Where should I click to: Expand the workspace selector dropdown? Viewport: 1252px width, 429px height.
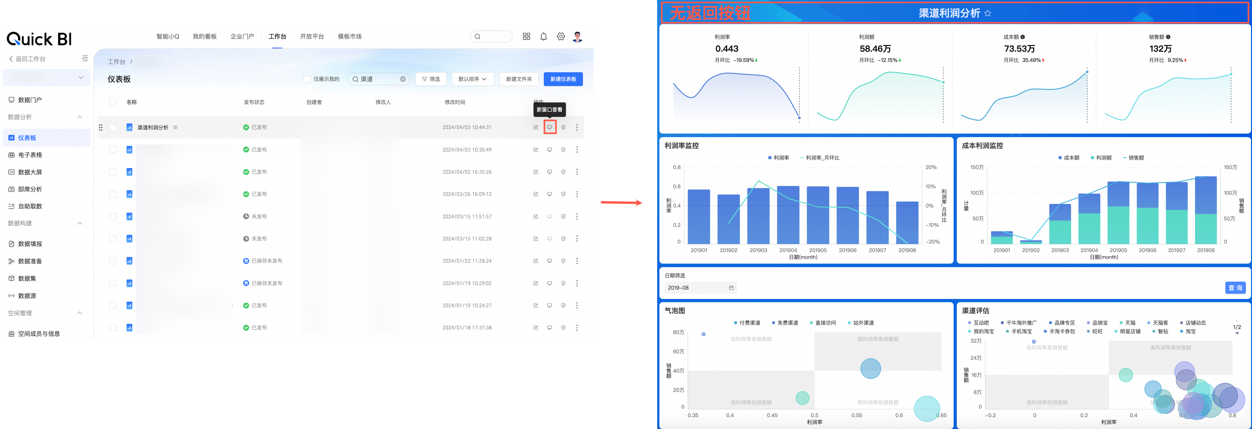[x=81, y=77]
